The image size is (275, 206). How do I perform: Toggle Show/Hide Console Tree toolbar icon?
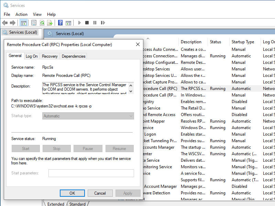point(23,23)
